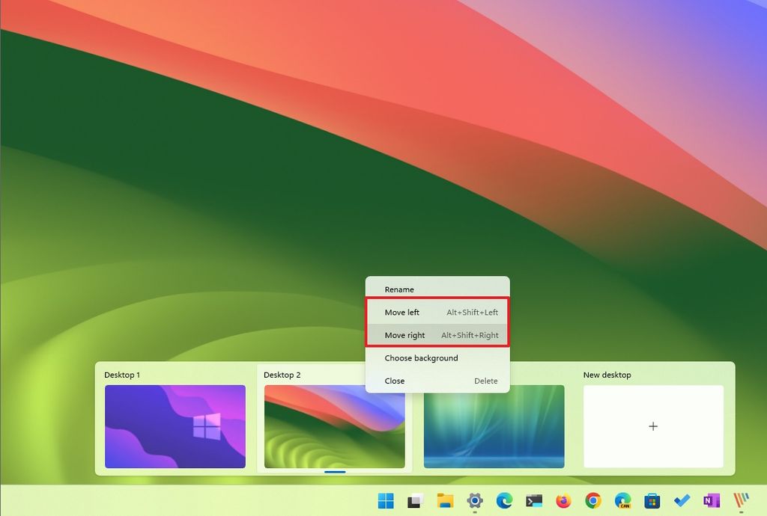The width and height of the screenshot is (767, 516).
Task: Open Windows Terminal from the taskbar
Action: (533, 500)
